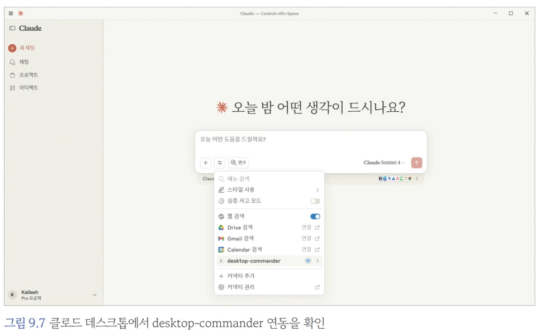540x332 pixels.
Task: Click the clock icon beside 심층 사고 모드
Action: [221, 201]
